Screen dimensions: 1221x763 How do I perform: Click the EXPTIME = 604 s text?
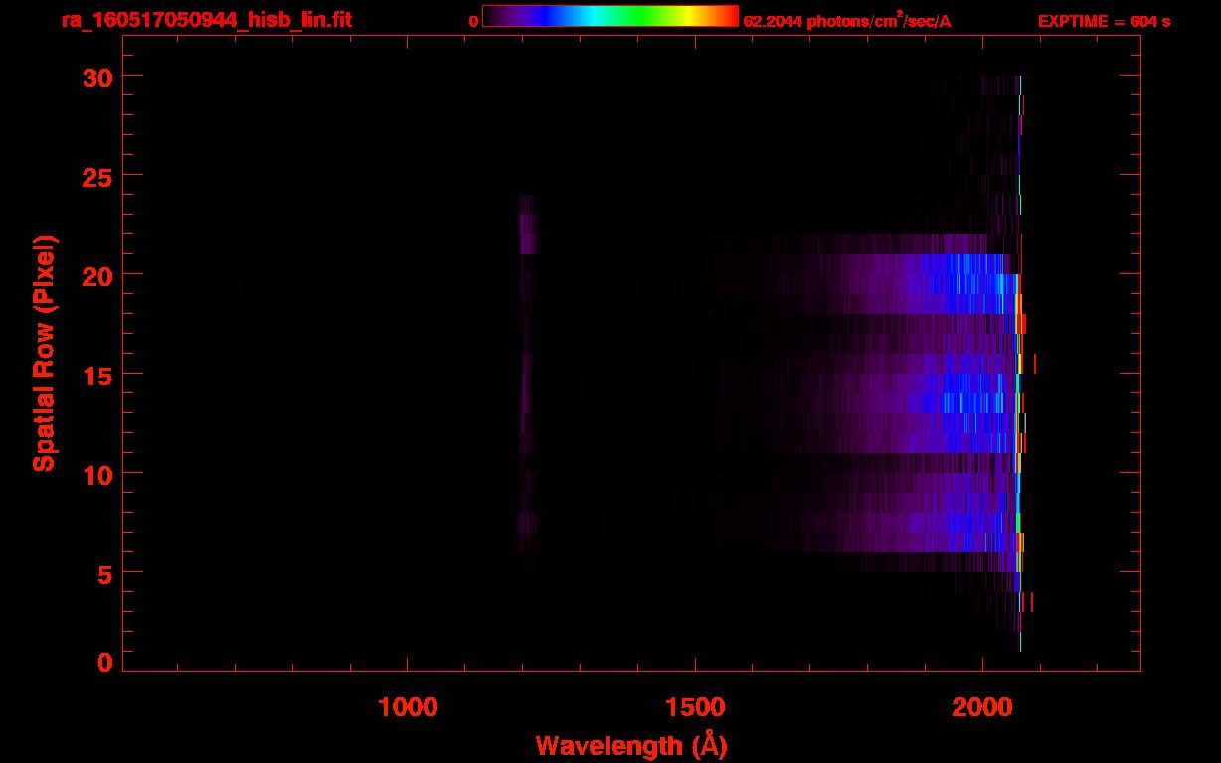pos(1104,21)
